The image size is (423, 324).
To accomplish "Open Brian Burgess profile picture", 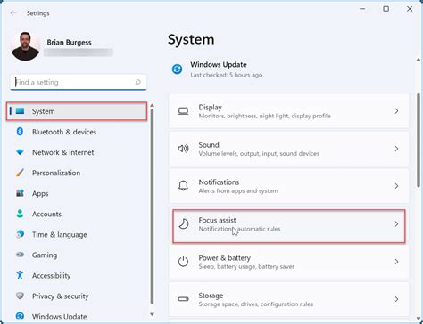I will pos(25,46).
